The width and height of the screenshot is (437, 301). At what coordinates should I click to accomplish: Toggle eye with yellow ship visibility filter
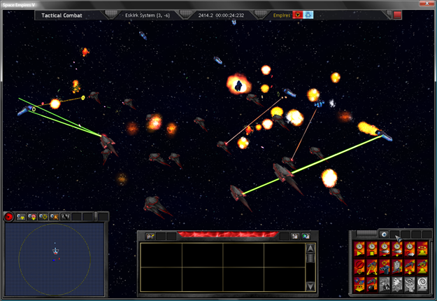point(20,217)
